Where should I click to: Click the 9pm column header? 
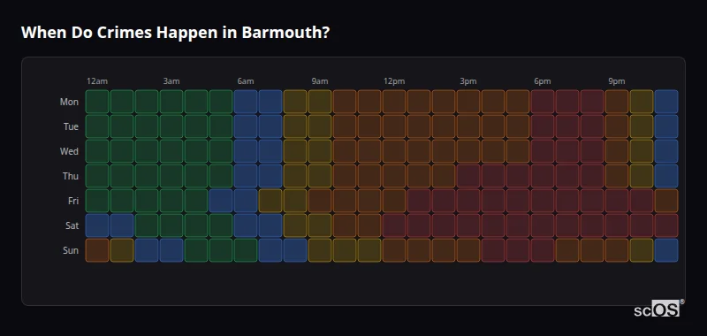(617, 81)
